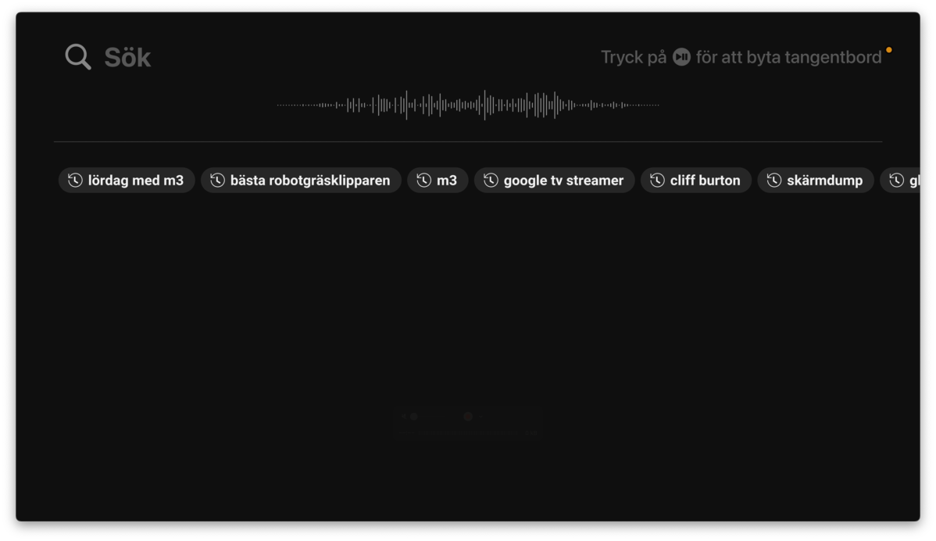This screenshot has width=936, height=541.
Task: Click the orange notification dot near the keyboard hint
Action: tap(889, 49)
